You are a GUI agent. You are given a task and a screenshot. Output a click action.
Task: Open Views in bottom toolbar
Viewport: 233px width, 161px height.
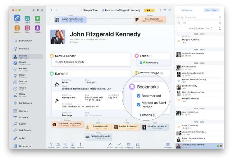[x=138, y=145]
